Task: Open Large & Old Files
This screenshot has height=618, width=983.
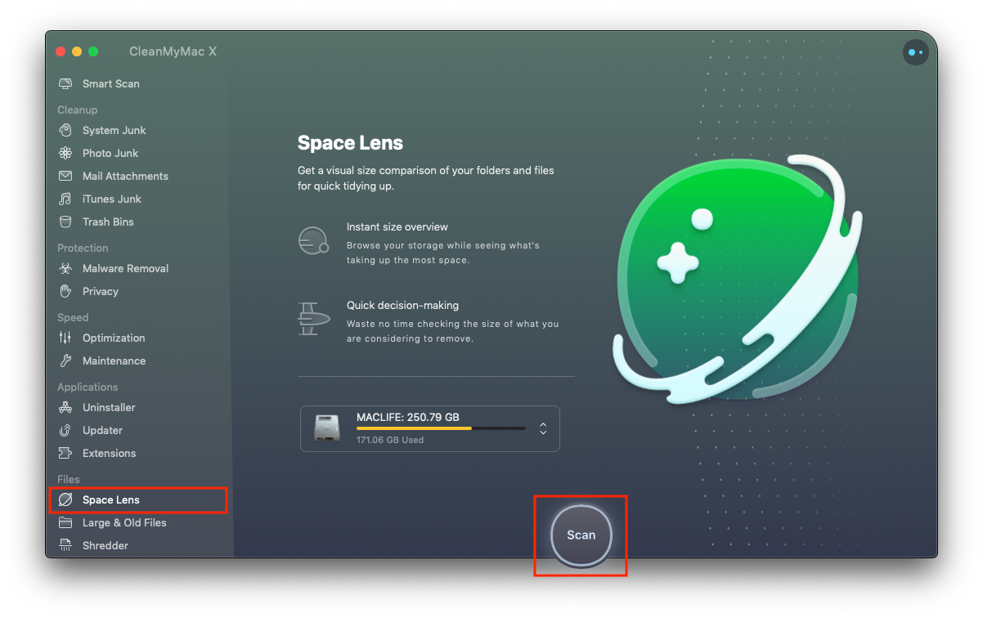Action: point(123,523)
